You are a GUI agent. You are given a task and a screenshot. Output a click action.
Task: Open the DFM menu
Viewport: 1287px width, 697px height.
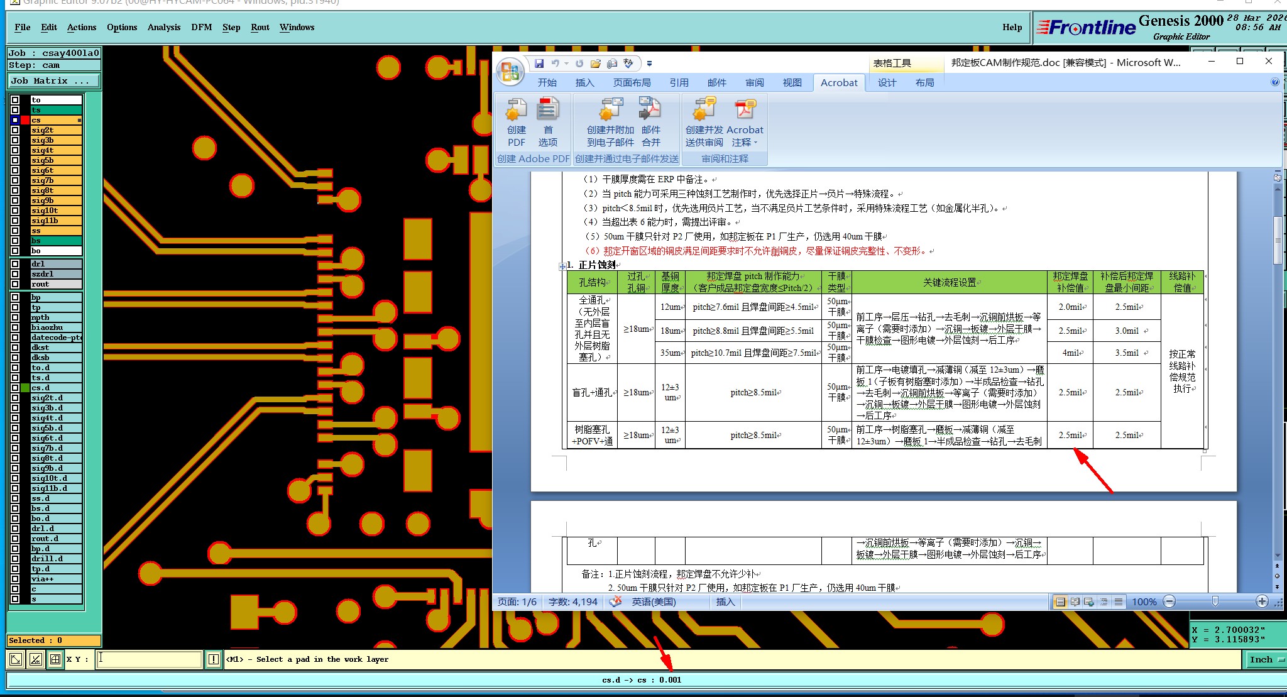coord(201,27)
